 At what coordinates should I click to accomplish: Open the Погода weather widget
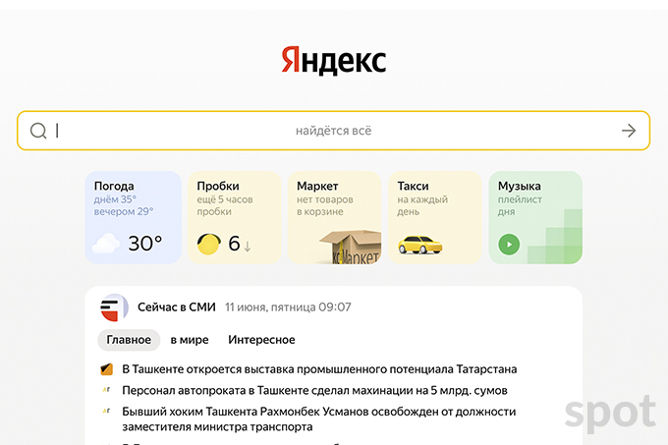114,186
